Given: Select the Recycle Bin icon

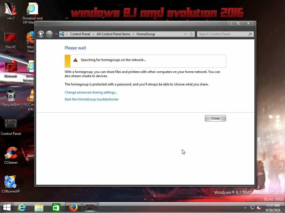Looking at the screenshot, I should tap(11, 98).
